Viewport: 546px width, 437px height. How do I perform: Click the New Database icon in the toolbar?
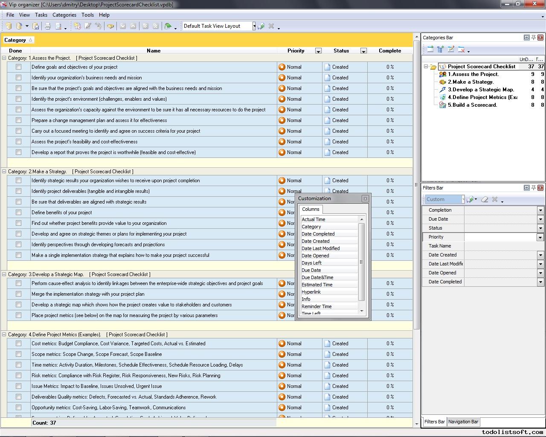coord(9,26)
